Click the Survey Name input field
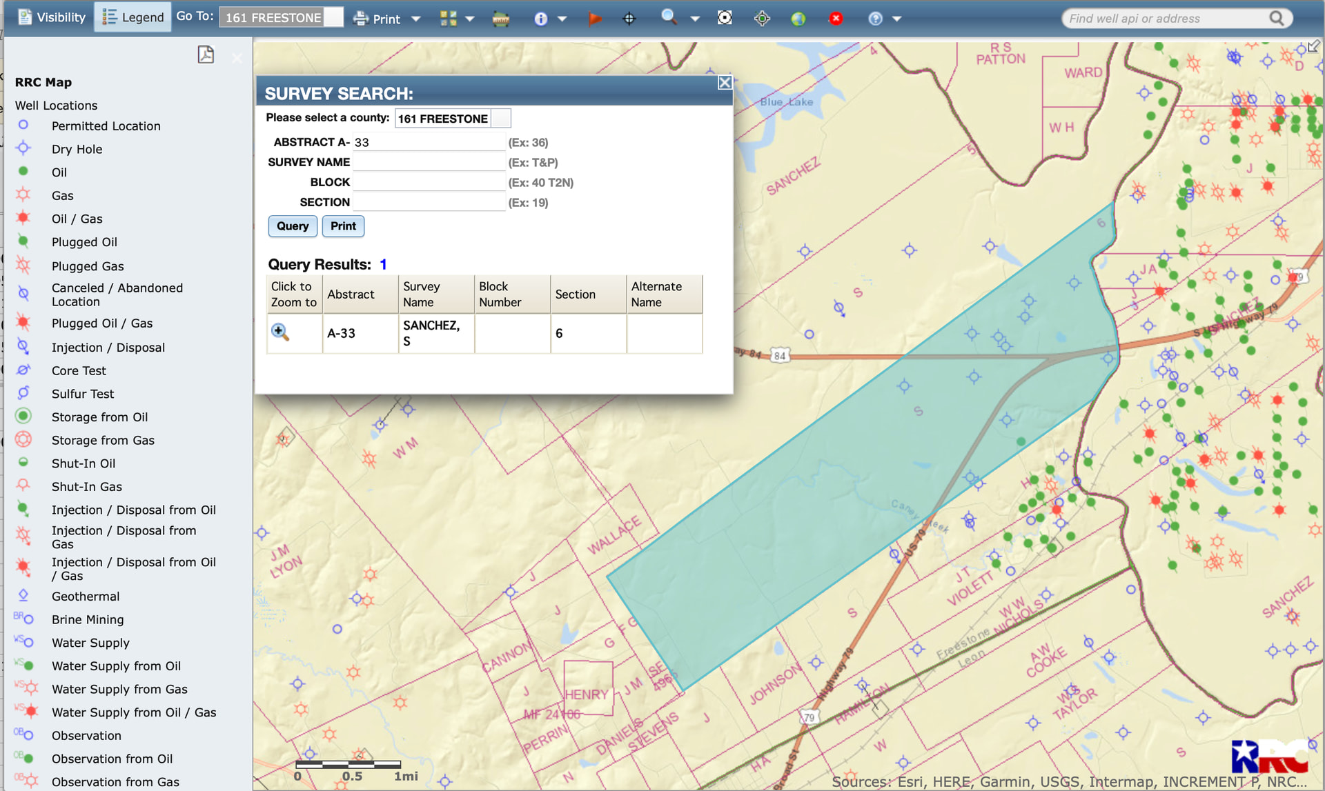 pos(429,162)
